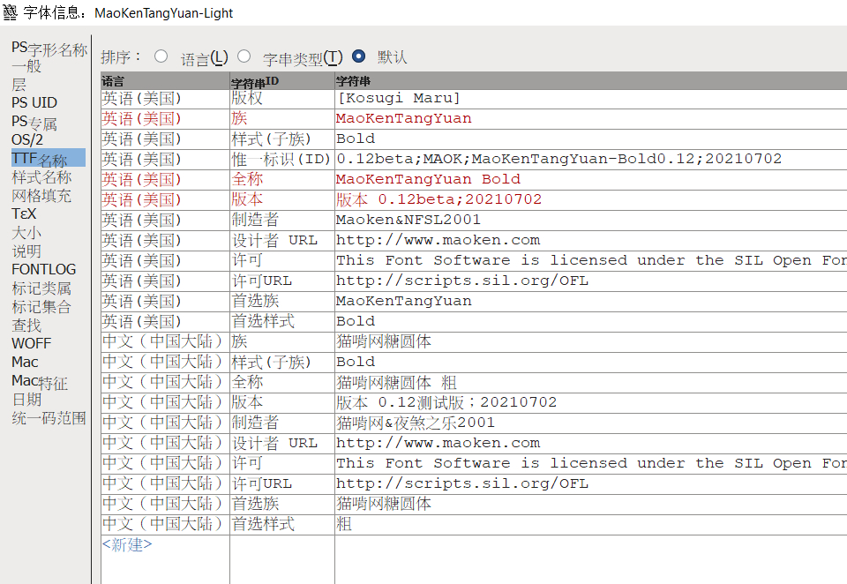Open the language cell of the 中文 全称 row
The width and height of the screenshot is (847, 584).
pos(162,382)
